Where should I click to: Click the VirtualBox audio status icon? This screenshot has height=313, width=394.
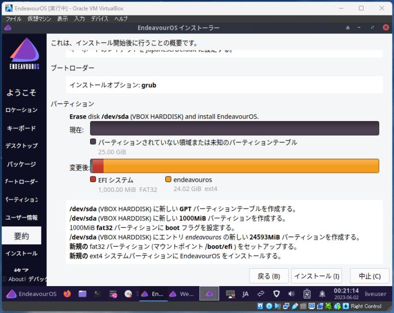click(x=277, y=306)
